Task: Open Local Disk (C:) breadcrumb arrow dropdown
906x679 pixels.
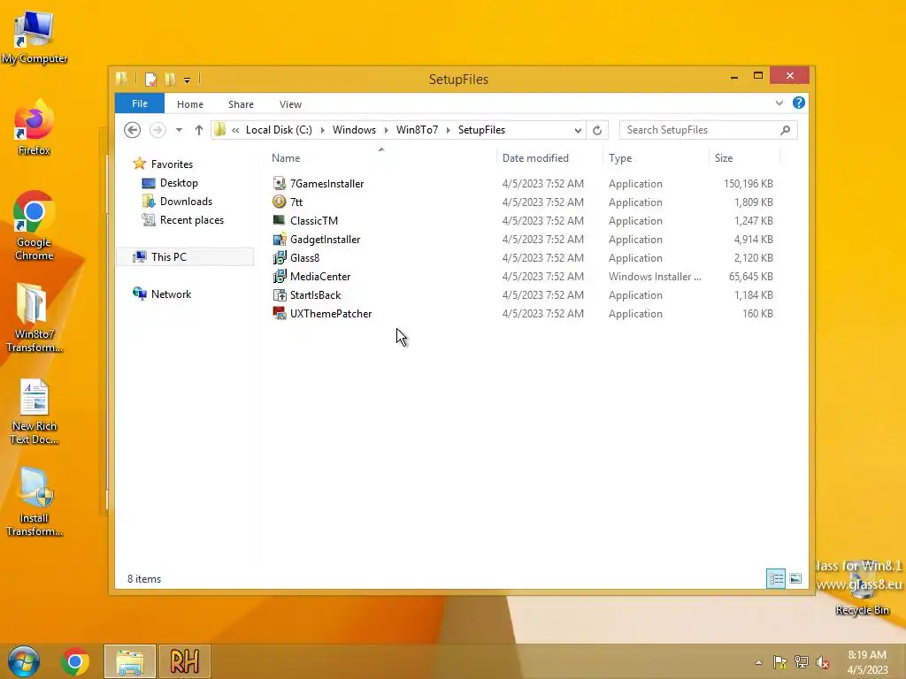Action: pos(322,131)
